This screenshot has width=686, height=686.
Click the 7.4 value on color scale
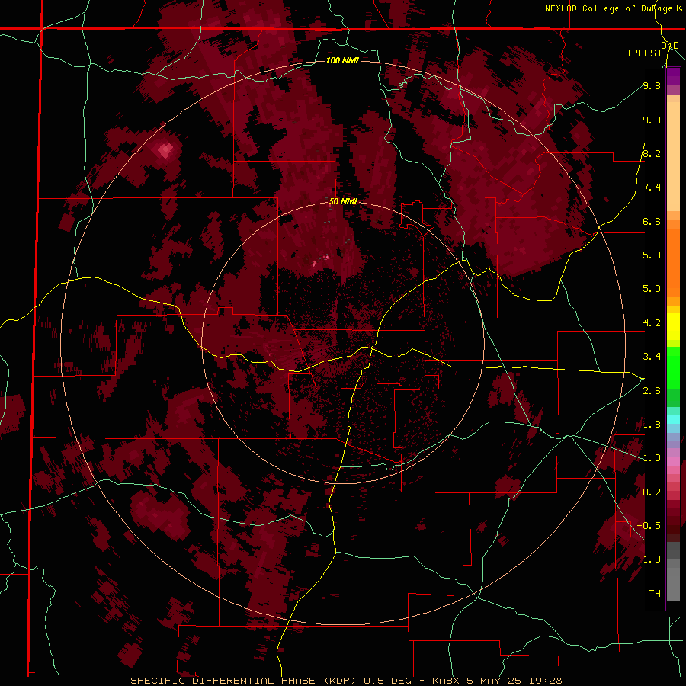click(x=652, y=188)
